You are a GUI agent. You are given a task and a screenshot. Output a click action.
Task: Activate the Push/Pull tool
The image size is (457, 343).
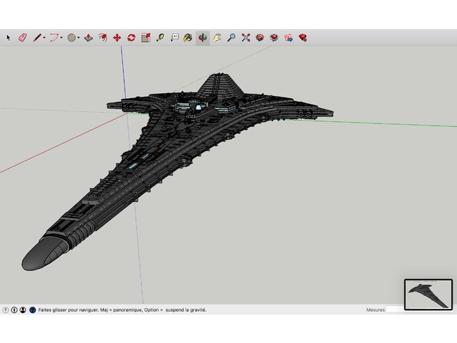coord(89,38)
